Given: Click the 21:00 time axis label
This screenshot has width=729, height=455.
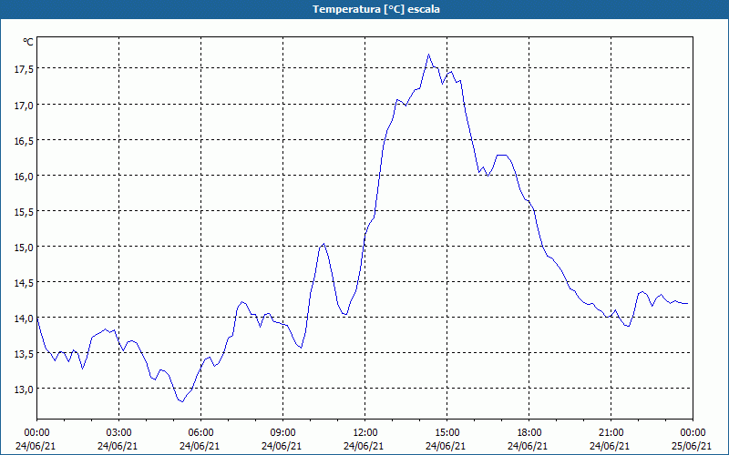Looking at the screenshot, I should (611, 433).
